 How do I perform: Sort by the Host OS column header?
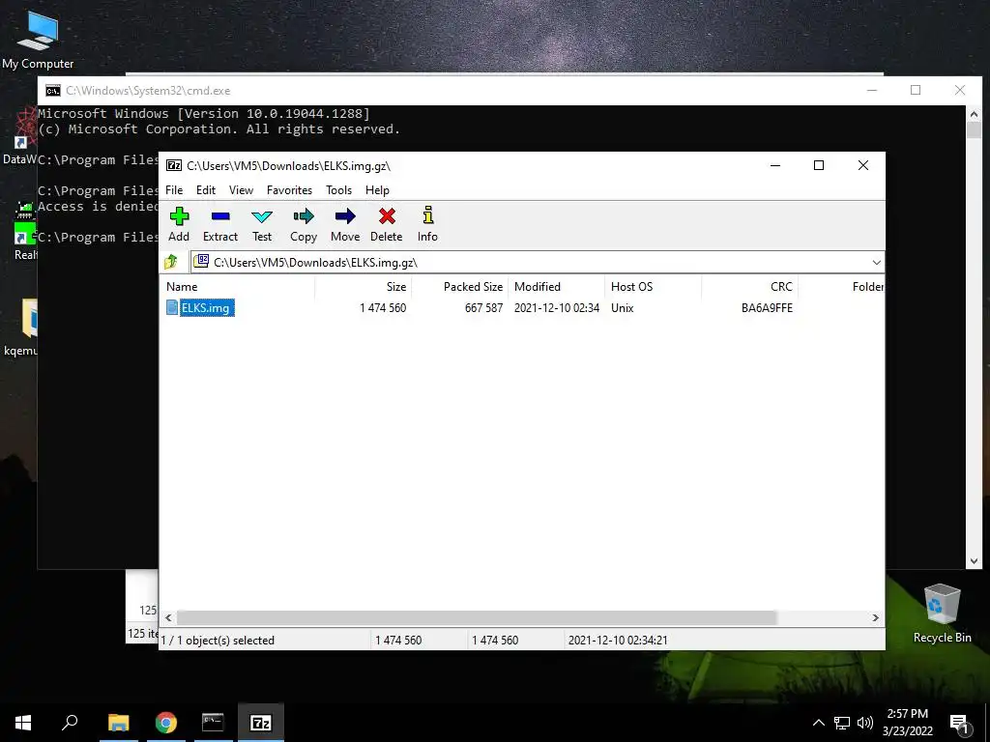pos(653,286)
